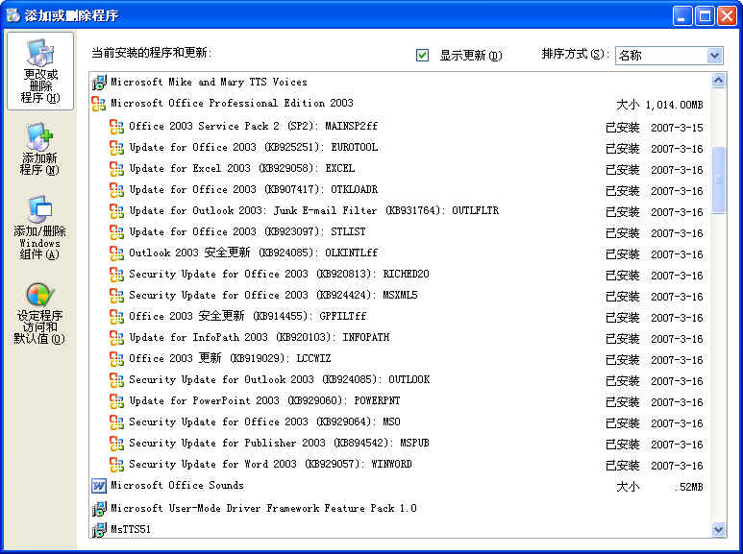Click the 添加或删除程序 title bar icon
The width and height of the screenshot is (743, 554).
tap(12, 15)
